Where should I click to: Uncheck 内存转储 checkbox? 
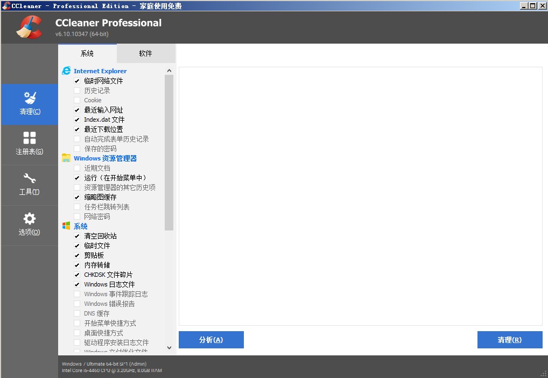(77, 265)
